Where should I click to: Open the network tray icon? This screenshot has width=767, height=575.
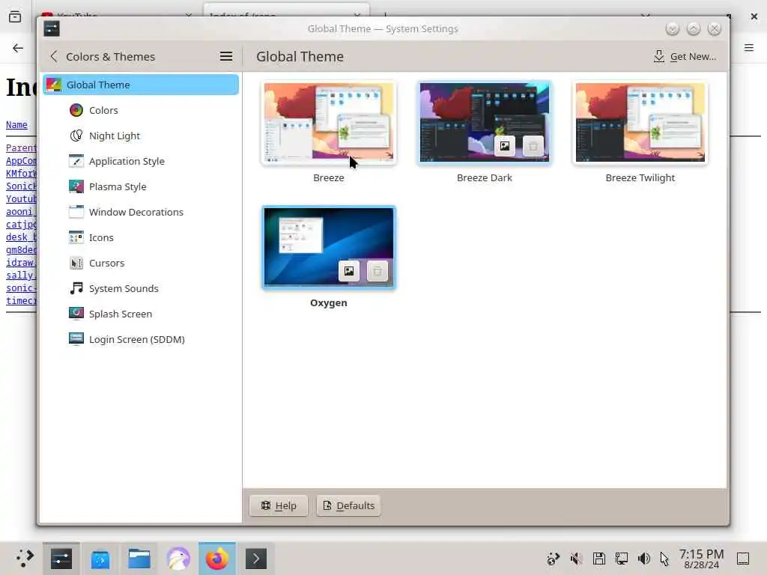point(621,559)
